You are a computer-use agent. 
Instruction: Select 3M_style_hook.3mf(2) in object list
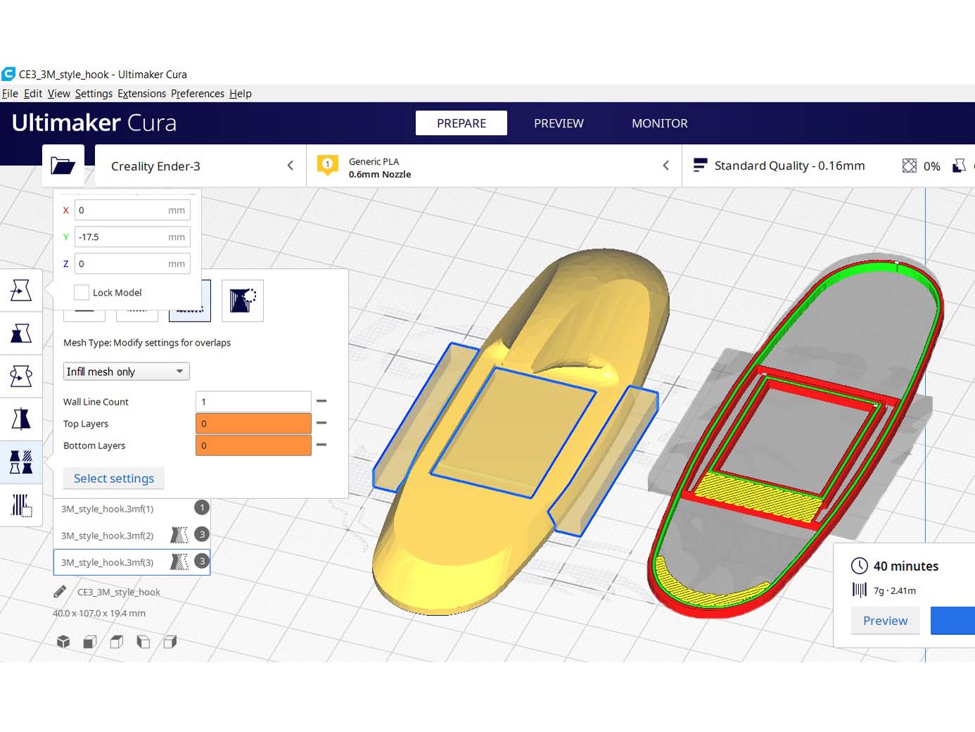[x=132, y=535]
